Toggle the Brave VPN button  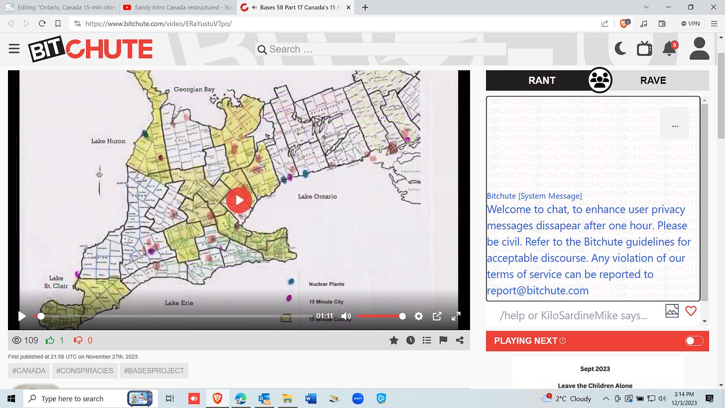coord(691,23)
